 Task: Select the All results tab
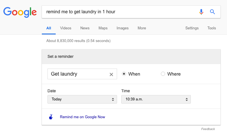click(49, 28)
